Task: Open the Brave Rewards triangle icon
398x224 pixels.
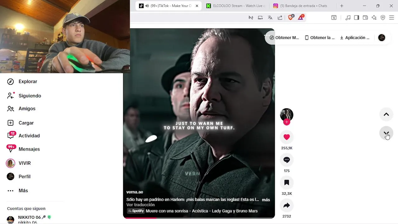Action: (x=301, y=17)
